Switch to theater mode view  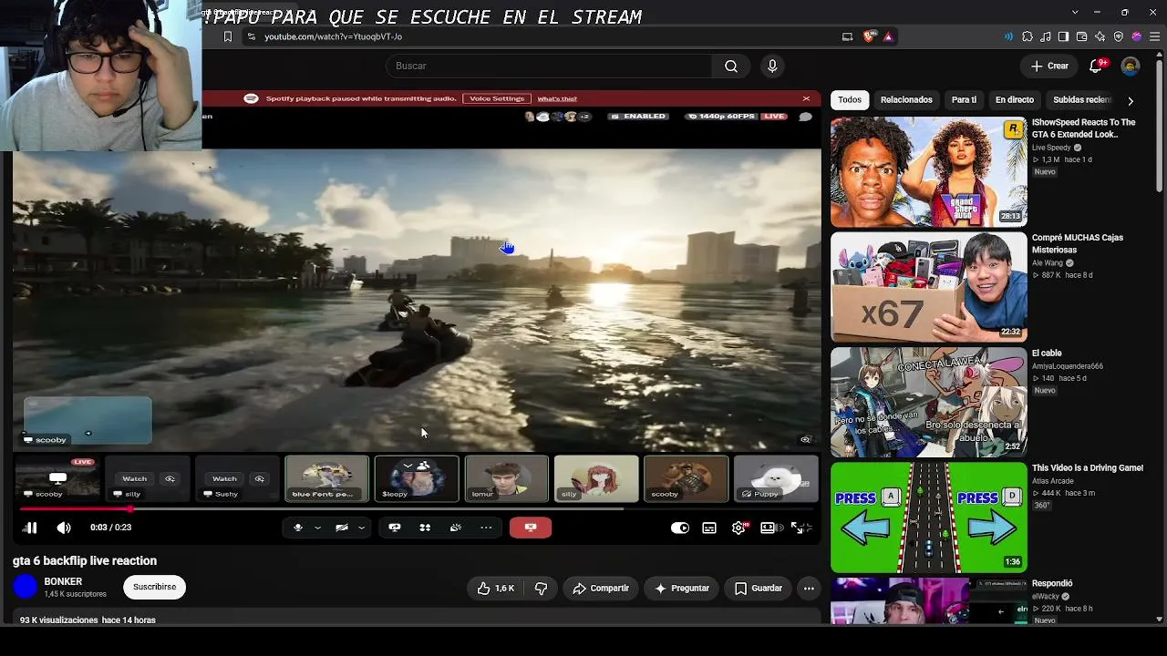(769, 528)
